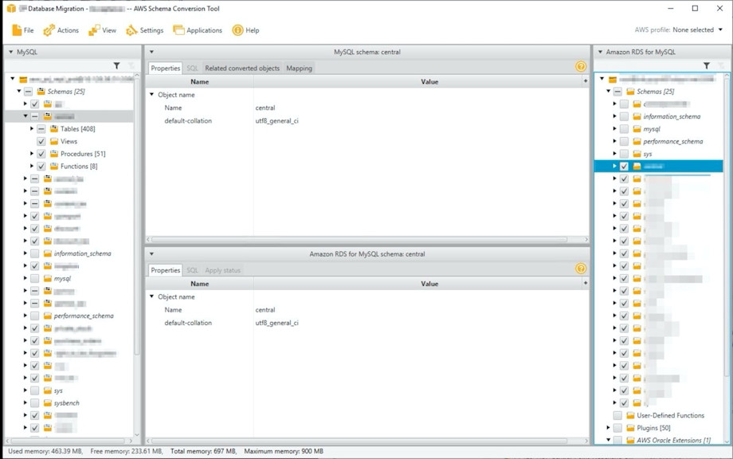Click plus icon in upper properties table header
733x459 pixels.
pyautogui.click(x=586, y=81)
